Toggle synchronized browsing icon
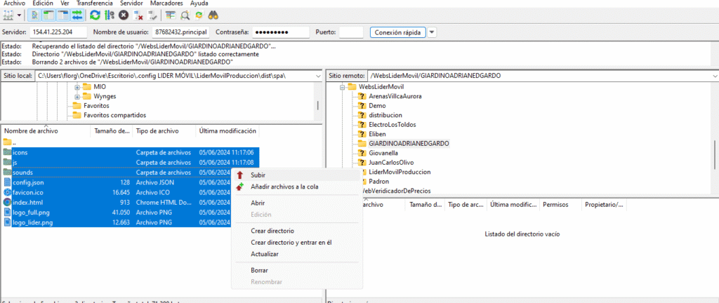Image resolution: width=719 pixels, height=303 pixels. [200, 15]
